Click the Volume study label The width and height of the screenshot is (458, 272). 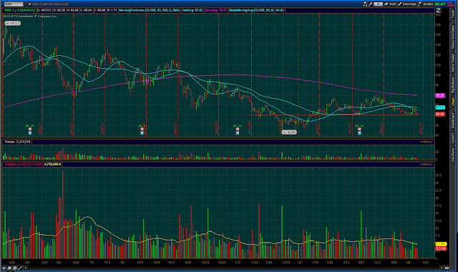[9, 142]
